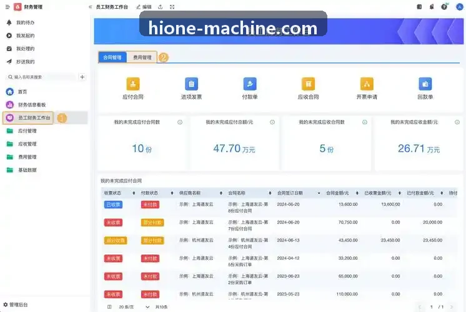Viewport: 466px width, 312px height.
Task: Sort by the 付款状态 column
Action: click(x=172, y=193)
